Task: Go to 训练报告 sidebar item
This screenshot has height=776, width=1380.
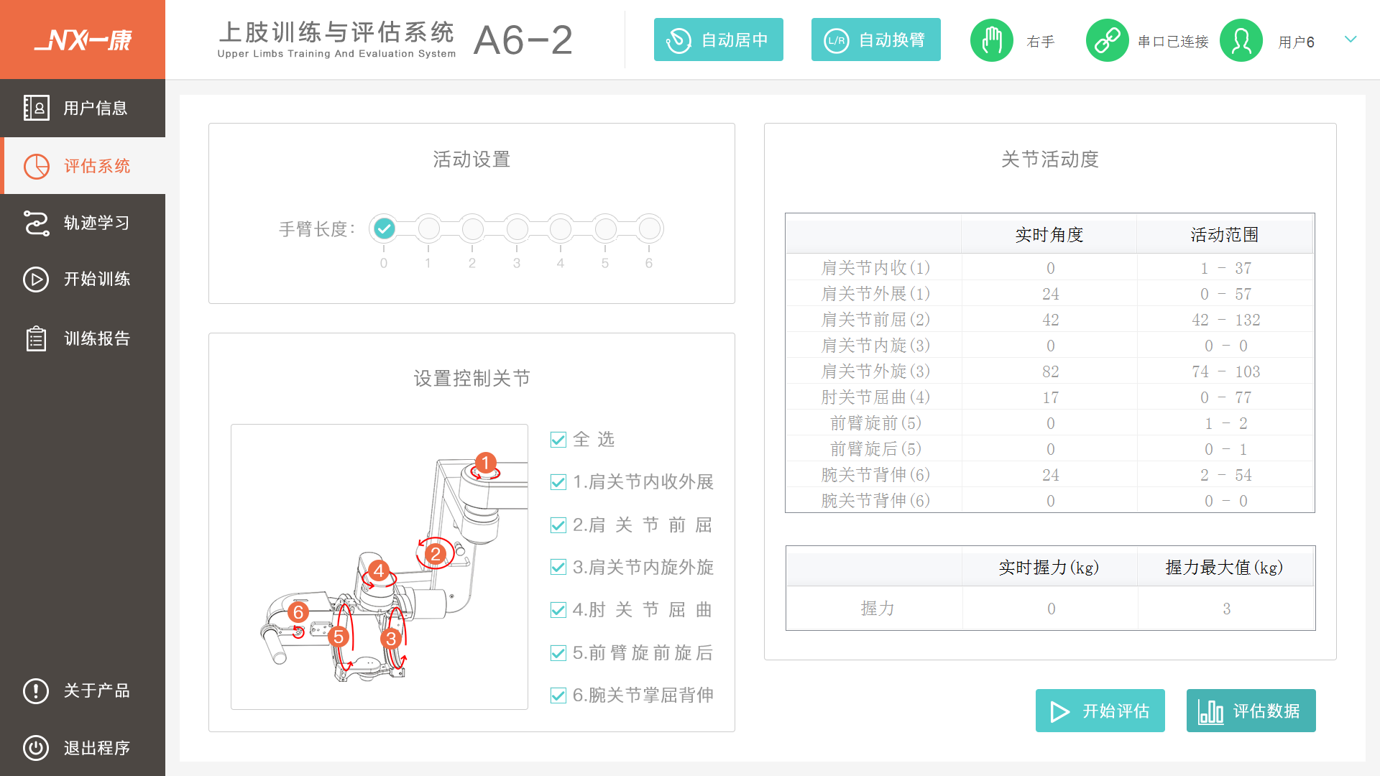Action: tap(83, 338)
